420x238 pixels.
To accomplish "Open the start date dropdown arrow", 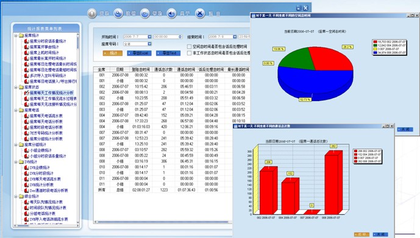I will 149,37.
